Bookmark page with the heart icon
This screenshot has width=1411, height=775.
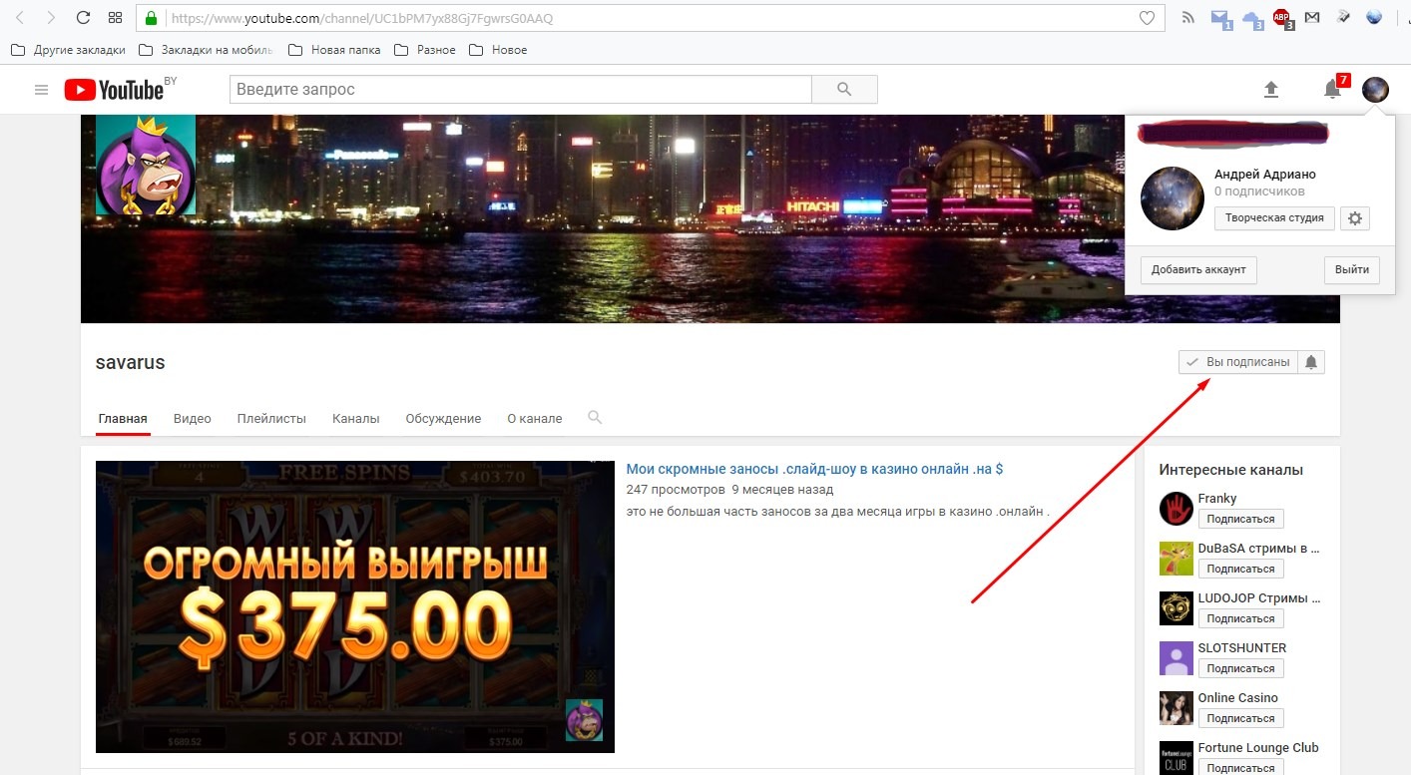coord(1148,18)
